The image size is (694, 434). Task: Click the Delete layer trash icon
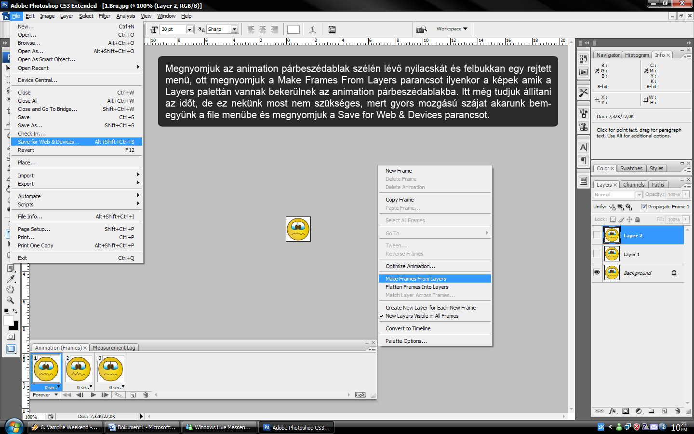click(678, 411)
